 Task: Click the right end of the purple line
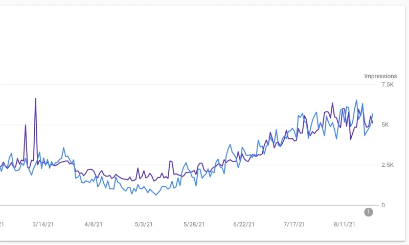pyautogui.click(x=373, y=123)
